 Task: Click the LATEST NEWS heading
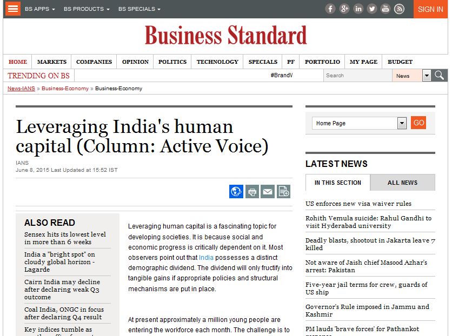(x=336, y=164)
